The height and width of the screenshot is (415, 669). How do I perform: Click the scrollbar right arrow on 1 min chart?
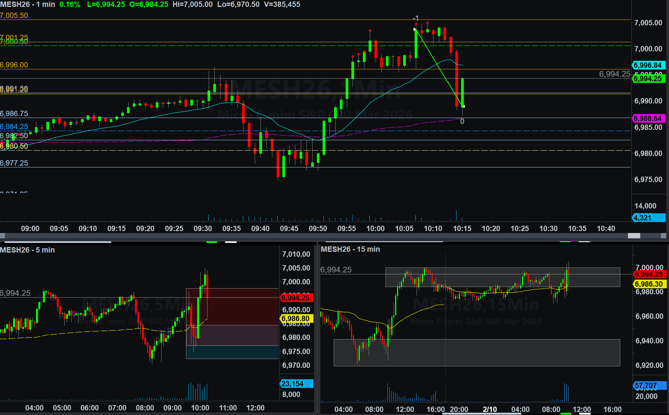663,236
